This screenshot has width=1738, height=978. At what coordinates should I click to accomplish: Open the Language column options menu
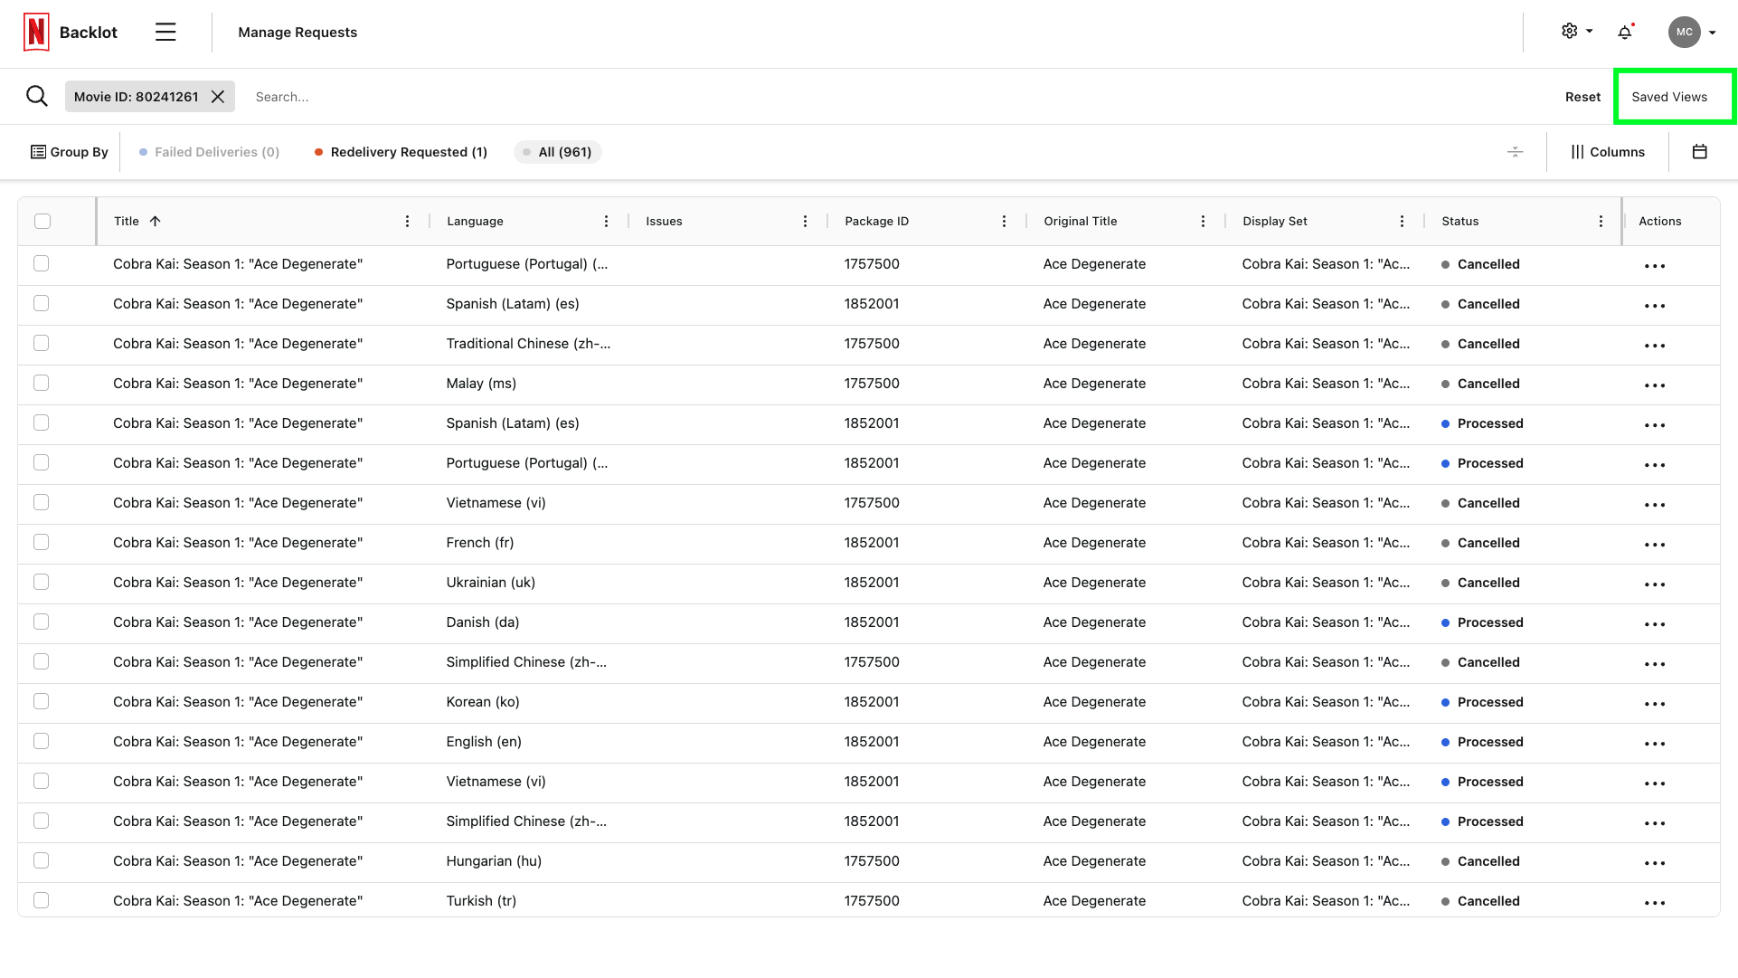coord(607,220)
